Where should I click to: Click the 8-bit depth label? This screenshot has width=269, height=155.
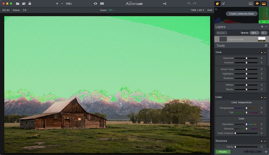[210, 10]
